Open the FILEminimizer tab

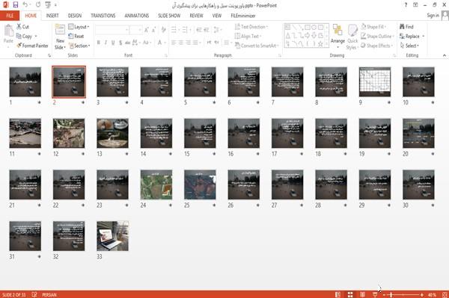243,16
